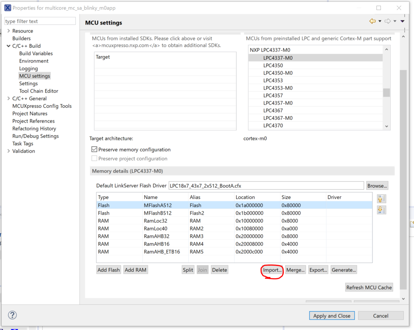Click Apply and Close
This screenshot has height=330, width=414.
coord(332,316)
